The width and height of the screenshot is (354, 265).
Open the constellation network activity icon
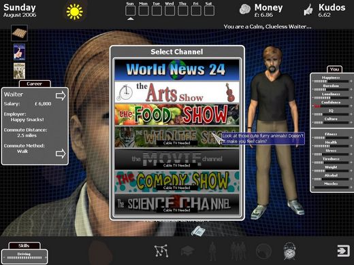(x=161, y=251)
